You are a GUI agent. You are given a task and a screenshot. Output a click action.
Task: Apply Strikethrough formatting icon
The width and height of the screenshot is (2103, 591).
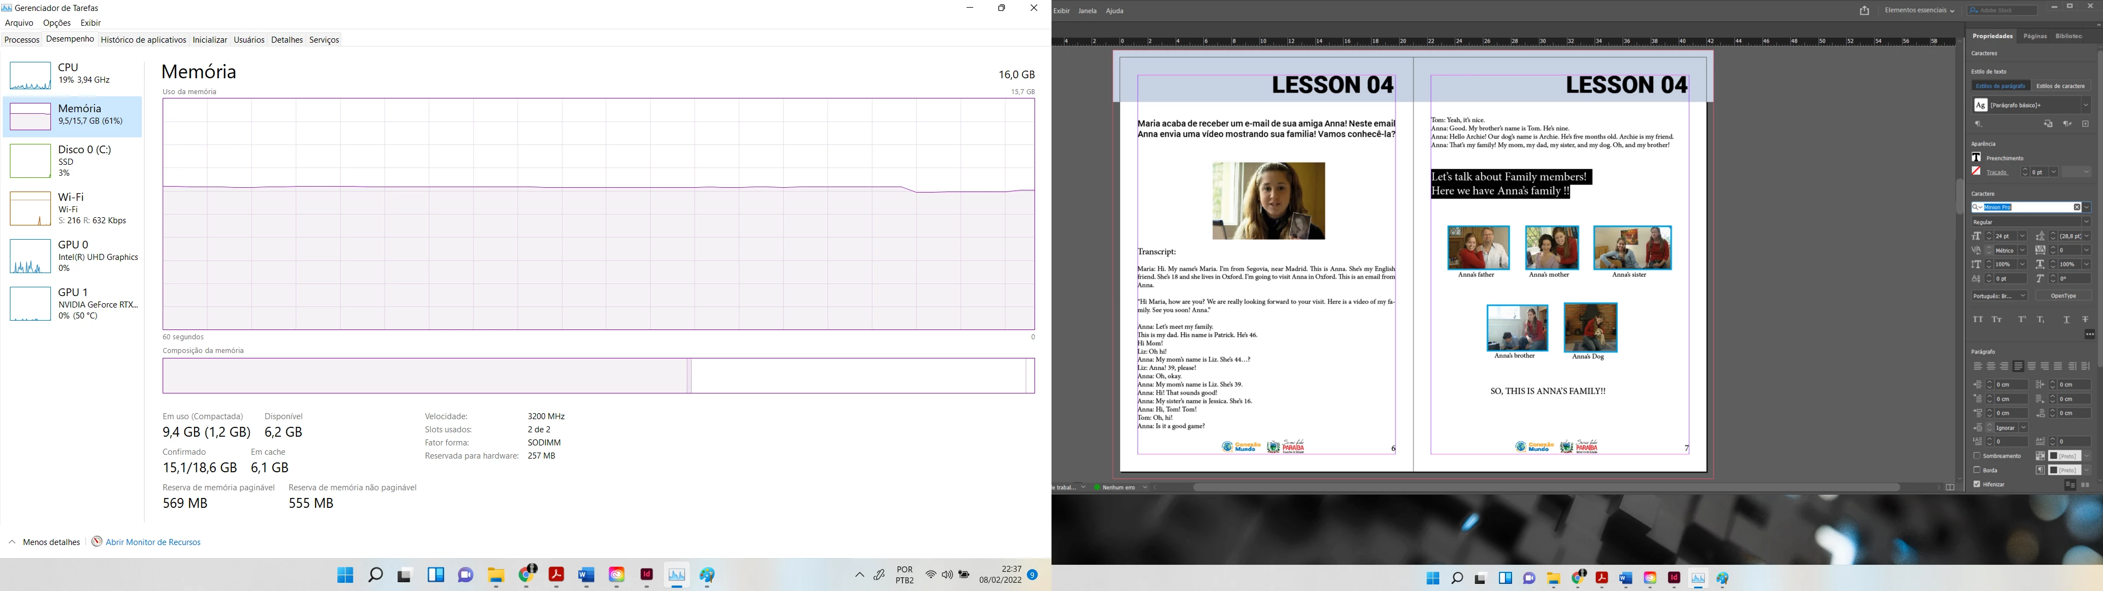2085,320
